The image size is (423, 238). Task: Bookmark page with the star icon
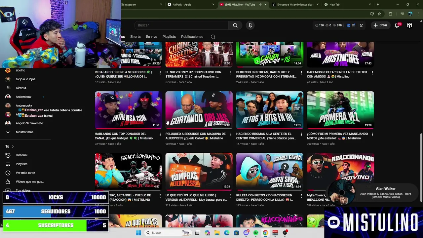pos(379,14)
